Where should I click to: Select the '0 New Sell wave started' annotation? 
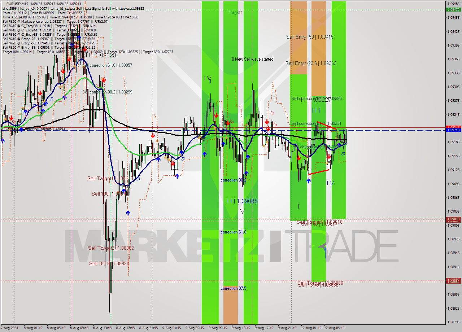253,59
